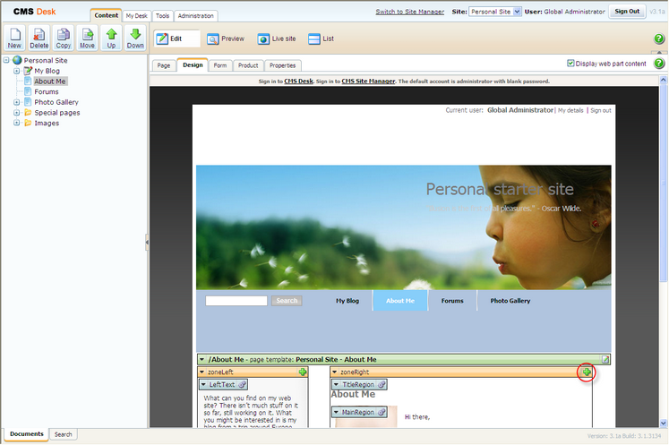Click the Move document toolbar icon
Viewport: 669px width, 445px height.
[x=87, y=38]
